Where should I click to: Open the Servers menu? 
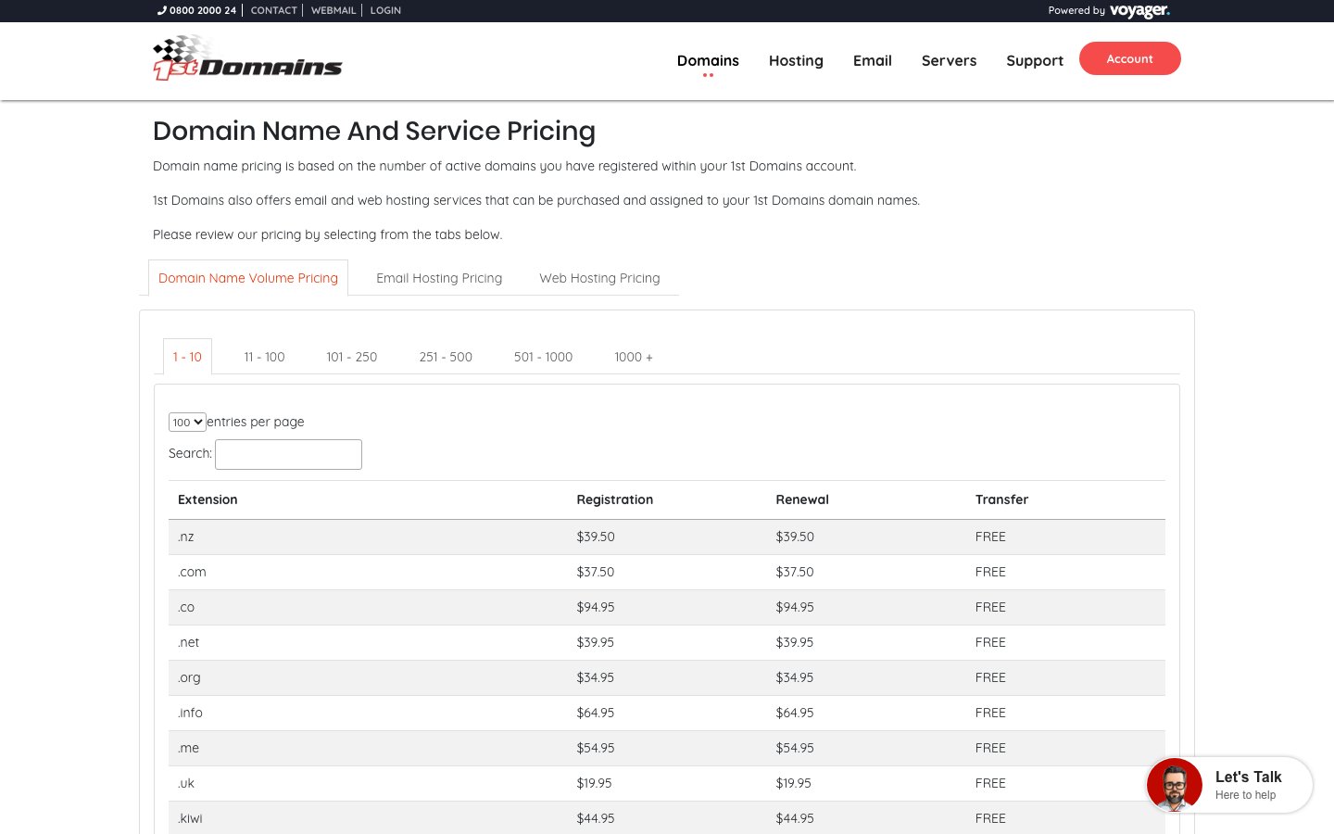[949, 60]
